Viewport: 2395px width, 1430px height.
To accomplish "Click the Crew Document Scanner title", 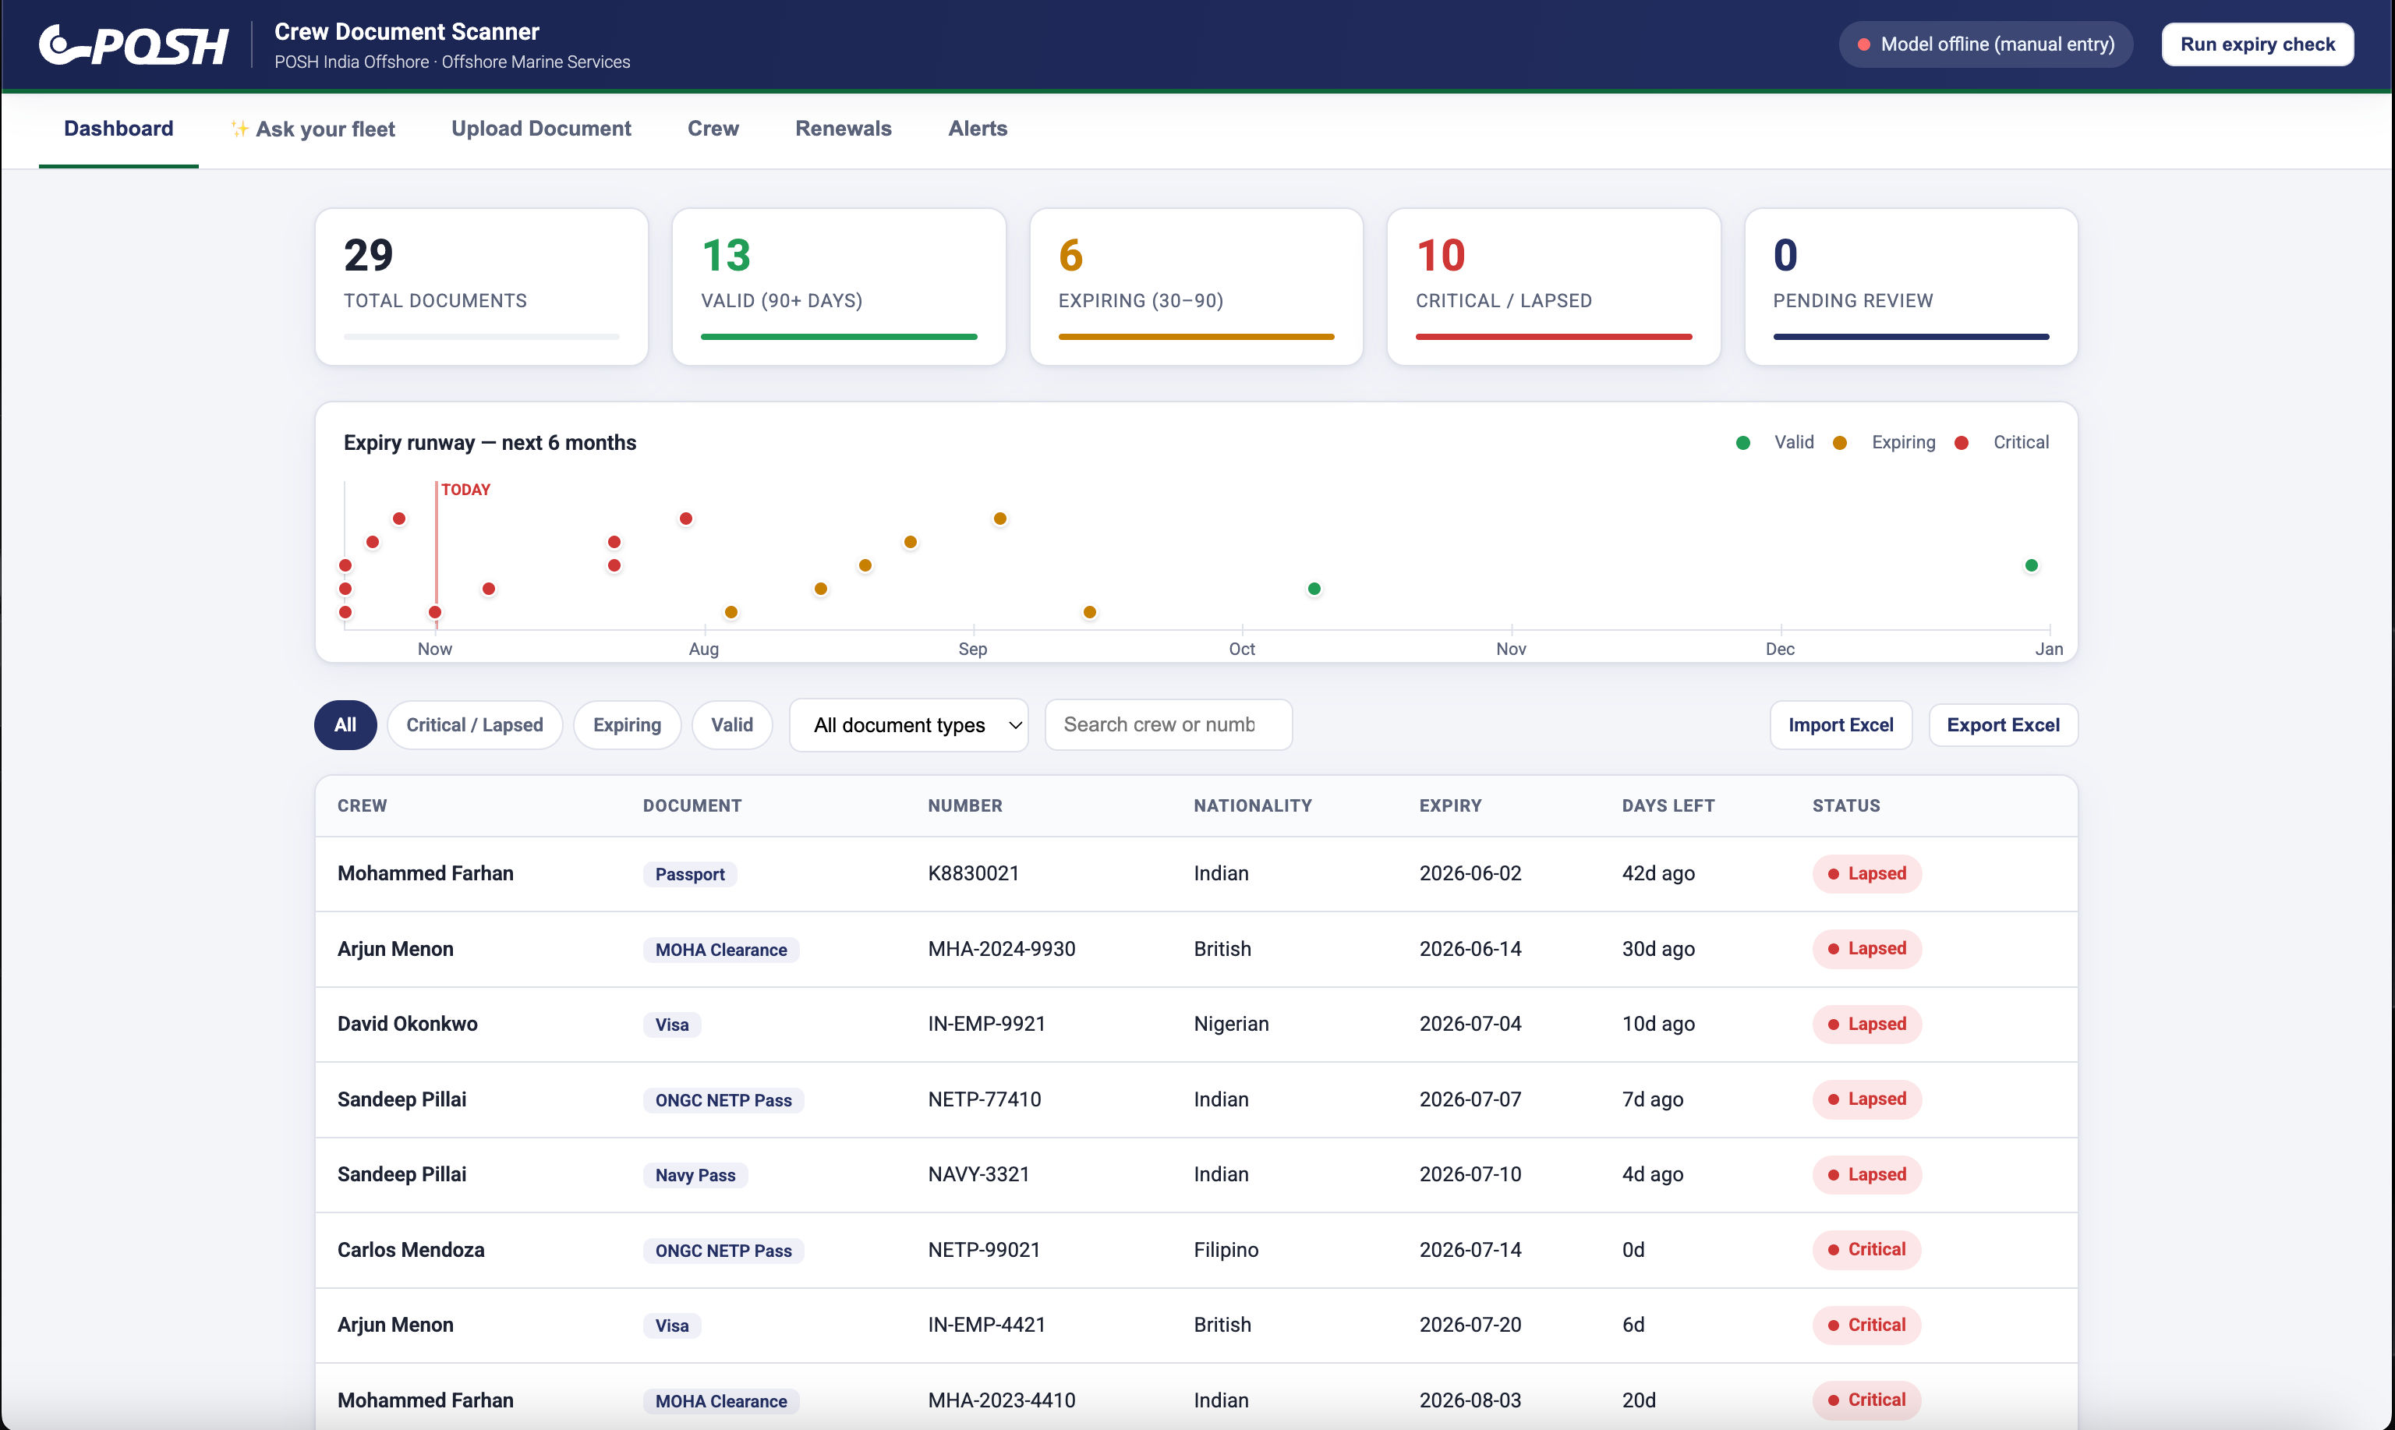I will (406, 32).
